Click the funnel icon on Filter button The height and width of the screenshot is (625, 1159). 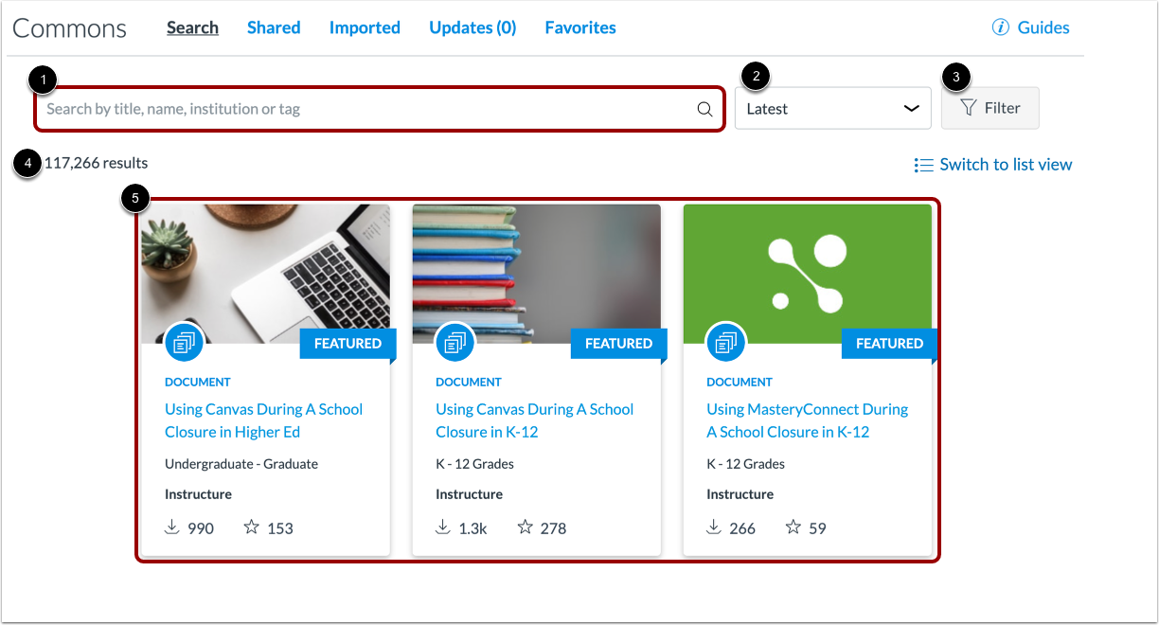point(971,107)
